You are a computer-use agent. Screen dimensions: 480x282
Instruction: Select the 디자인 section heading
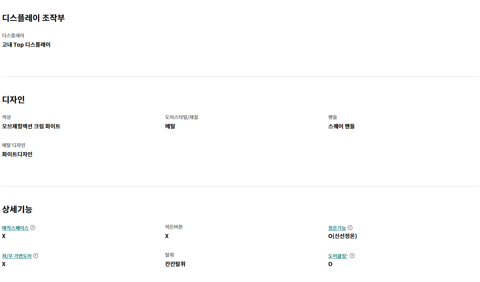[13, 100]
